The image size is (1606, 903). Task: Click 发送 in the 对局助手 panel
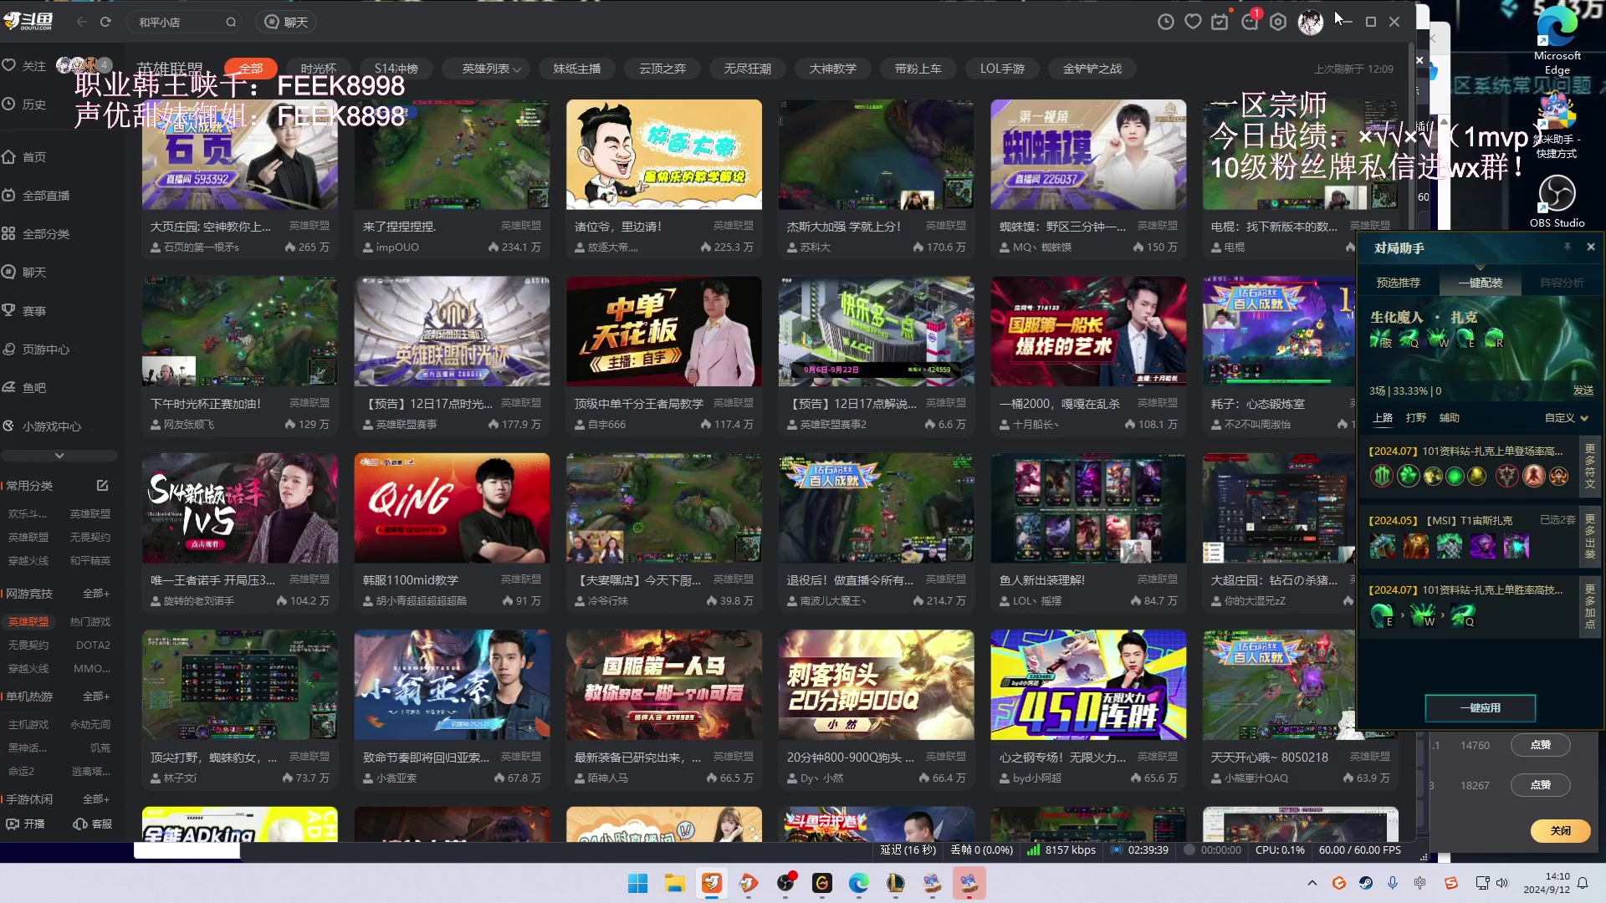tap(1583, 390)
